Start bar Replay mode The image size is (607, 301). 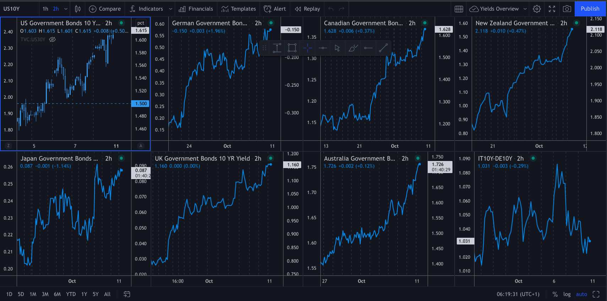308,9
